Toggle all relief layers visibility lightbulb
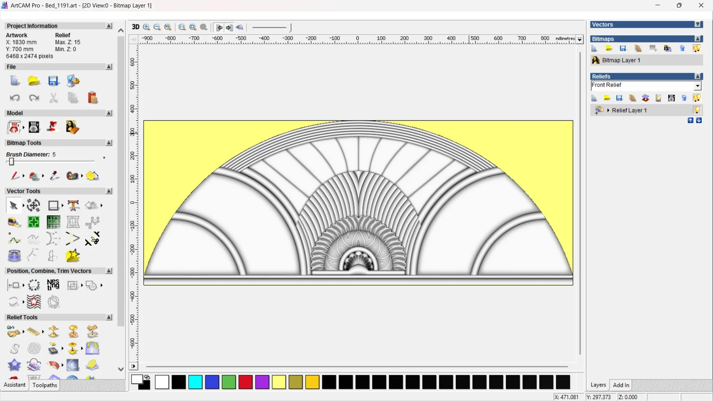The image size is (713, 401). pyautogui.click(x=697, y=98)
